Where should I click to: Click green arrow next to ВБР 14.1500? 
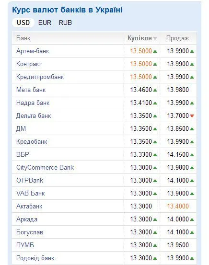(192, 155)
